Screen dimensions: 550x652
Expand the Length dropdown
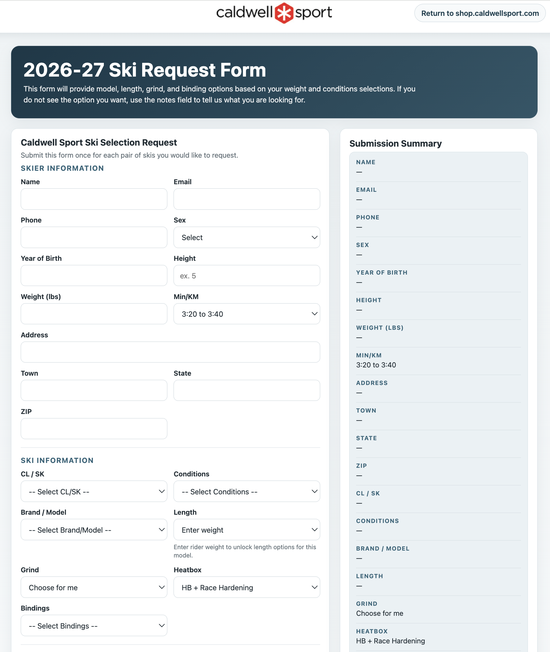tap(247, 530)
